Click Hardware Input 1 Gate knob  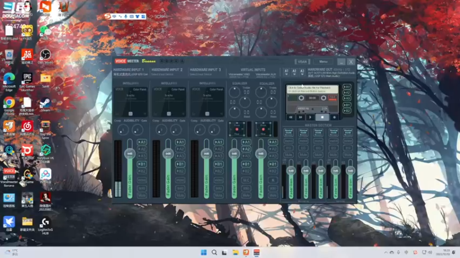click(x=137, y=130)
